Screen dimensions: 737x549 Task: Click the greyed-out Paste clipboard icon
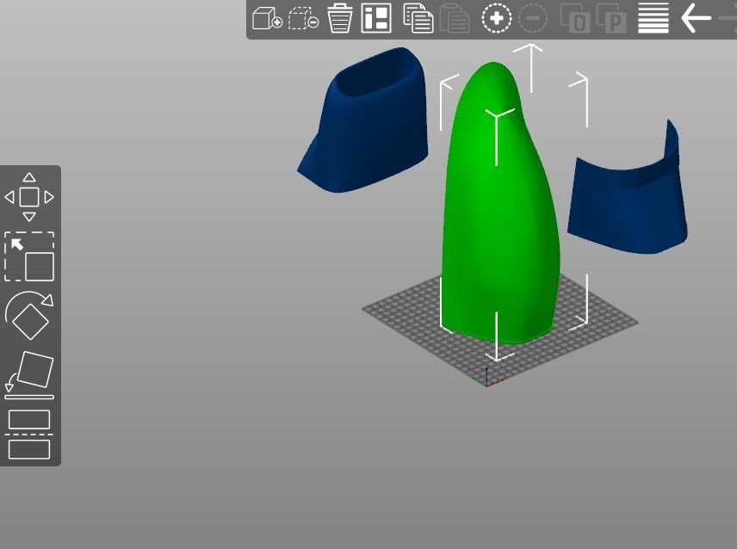[x=454, y=18]
